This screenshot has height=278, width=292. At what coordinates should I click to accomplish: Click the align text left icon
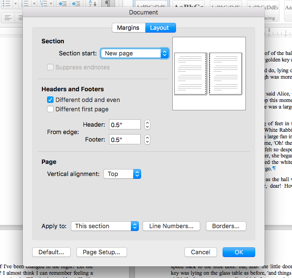8,18
